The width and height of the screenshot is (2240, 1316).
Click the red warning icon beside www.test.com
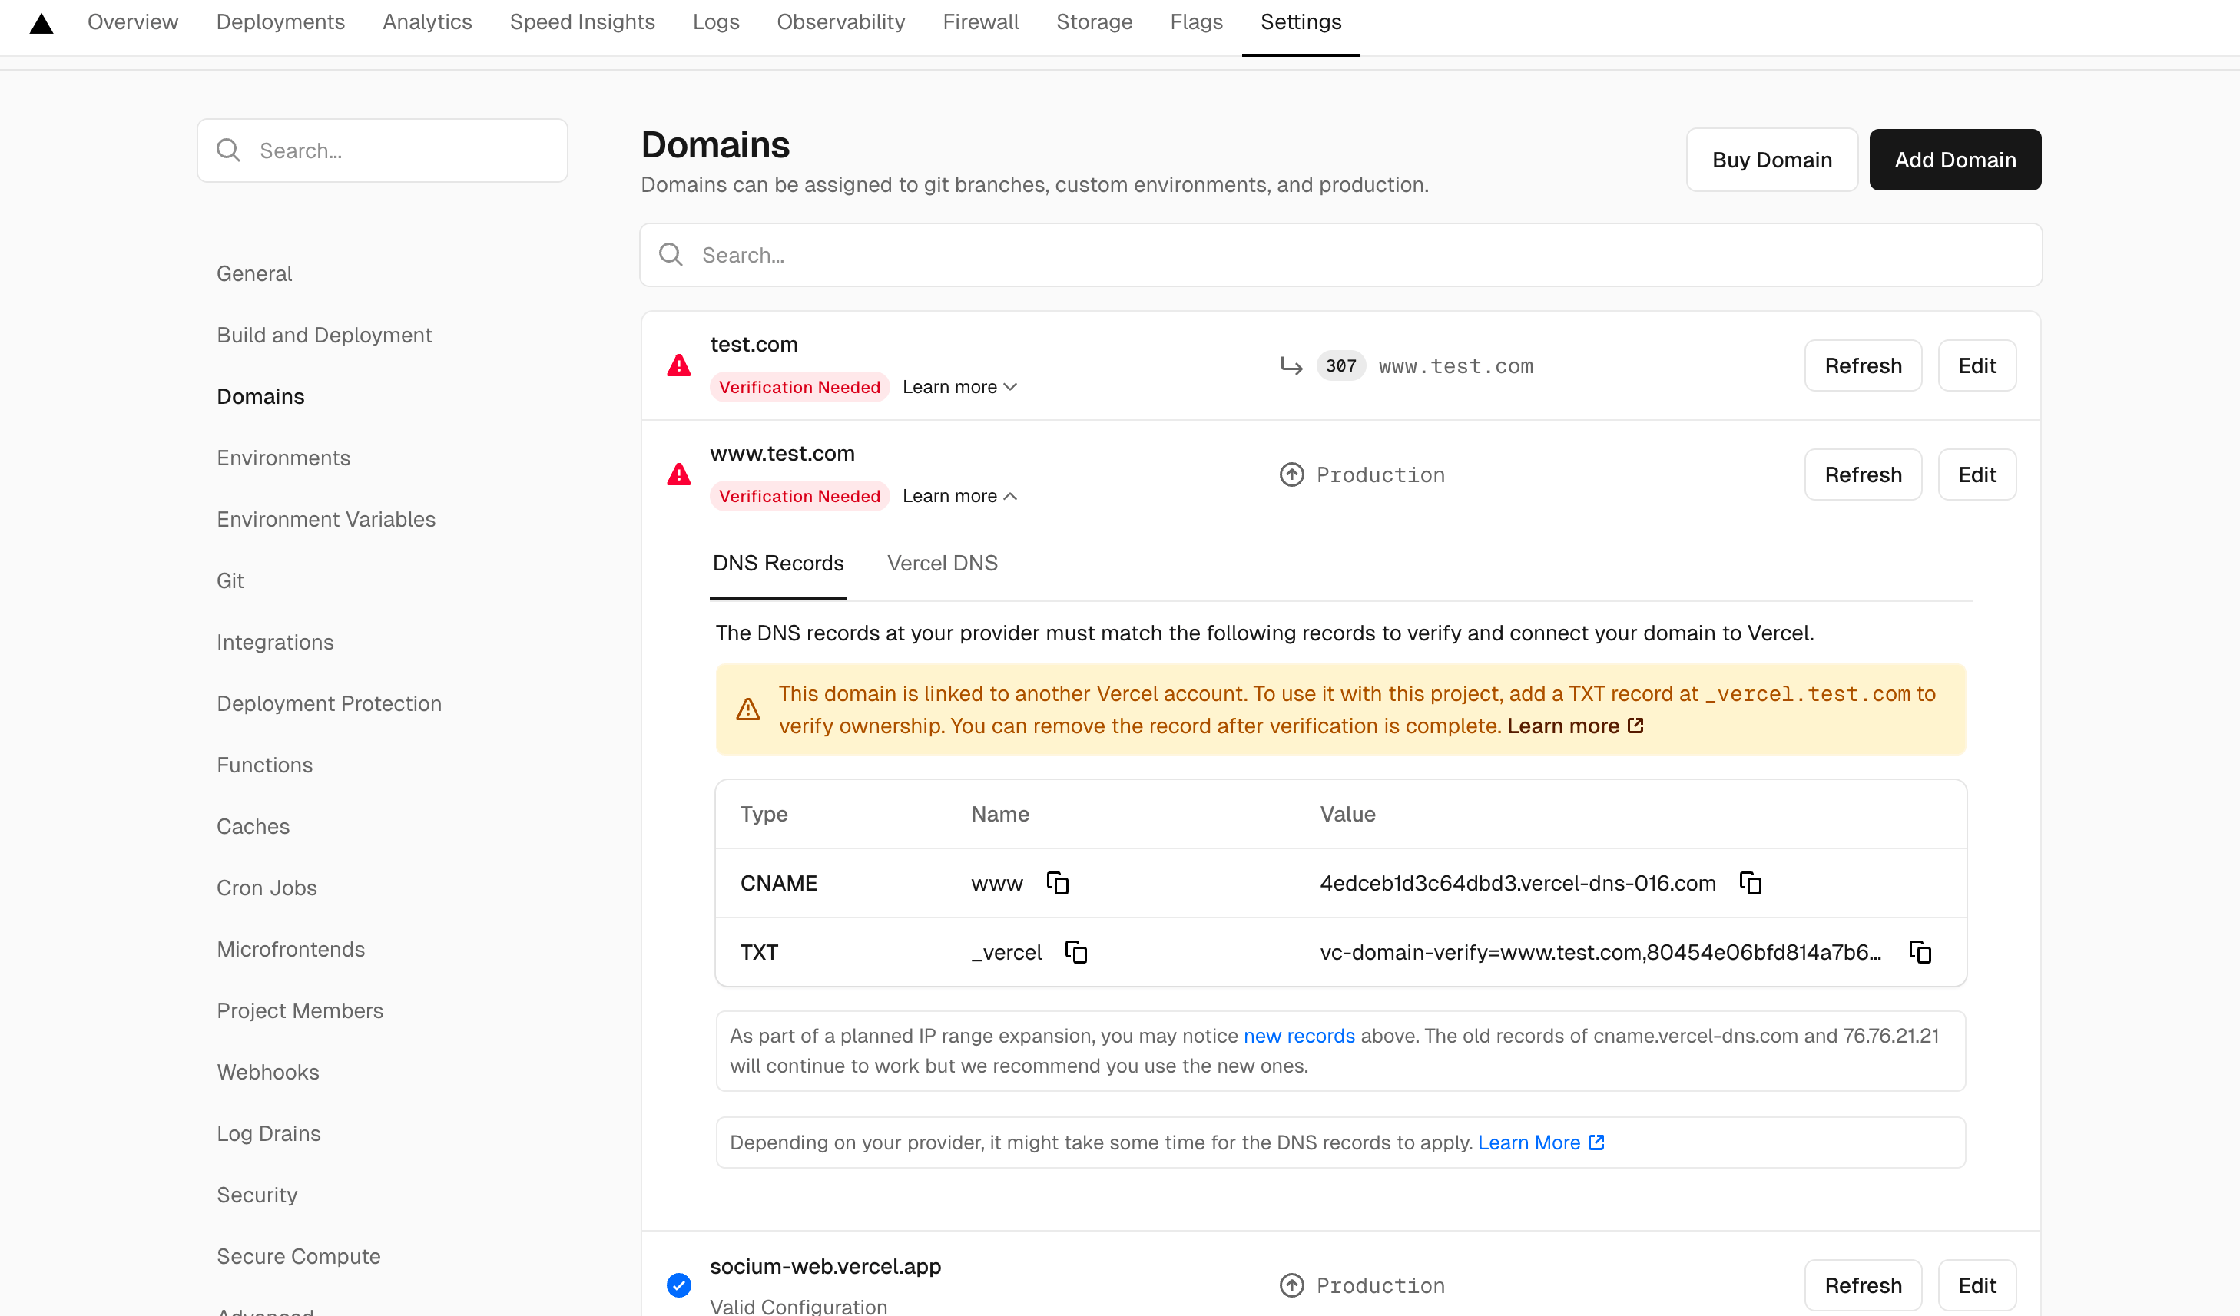click(x=678, y=474)
